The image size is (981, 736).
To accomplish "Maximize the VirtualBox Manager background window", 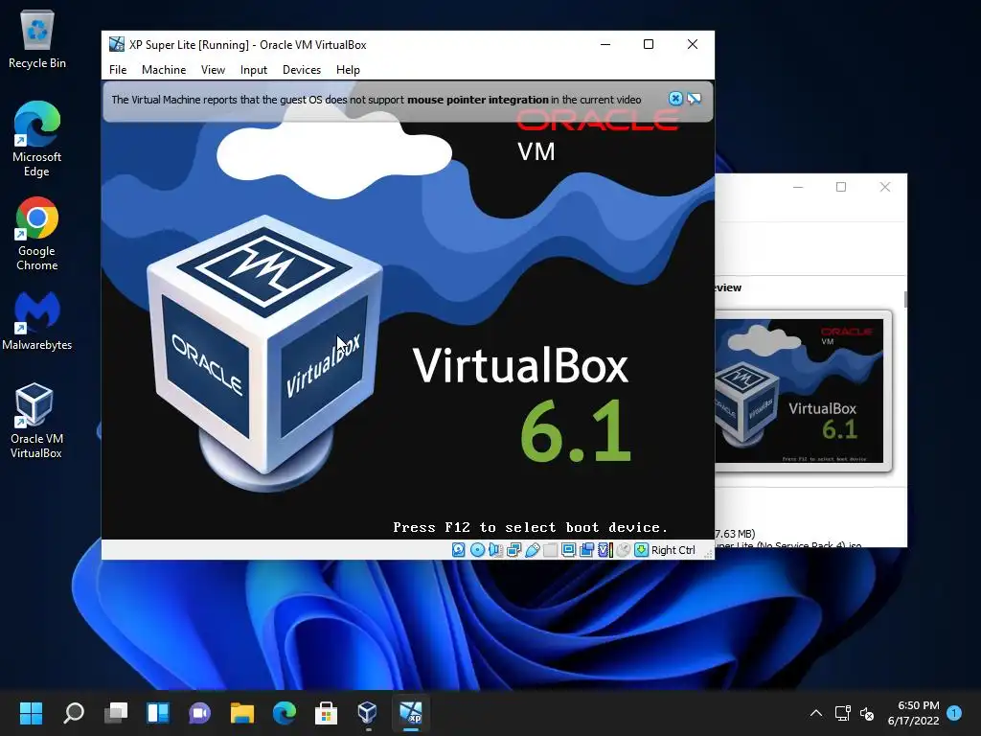I will click(x=841, y=187).
